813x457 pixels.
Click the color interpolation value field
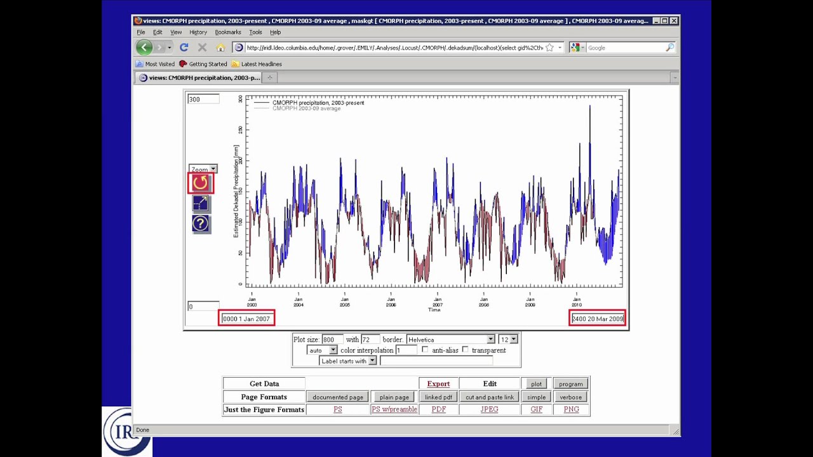[406, 350]
